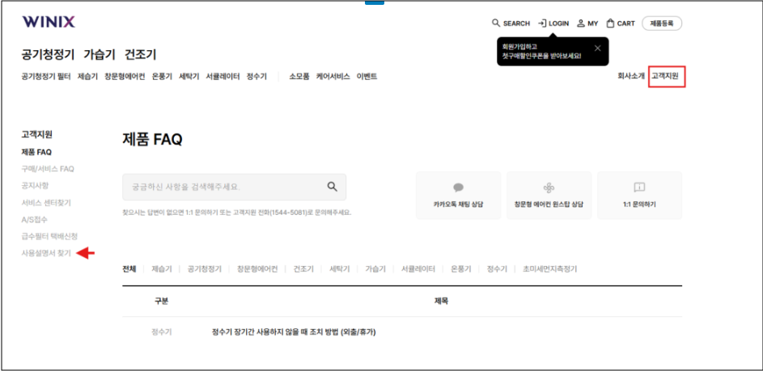This screenshot has height=371, width=763.
Task: Close the 회원가입 coupon tooltip
Action: [598, 48]
